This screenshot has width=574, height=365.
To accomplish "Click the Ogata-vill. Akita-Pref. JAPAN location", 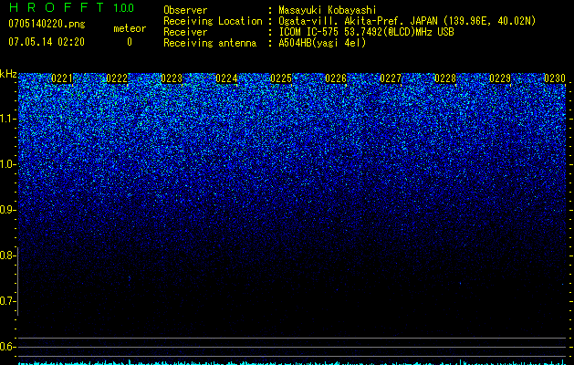I will coord(407,21).
